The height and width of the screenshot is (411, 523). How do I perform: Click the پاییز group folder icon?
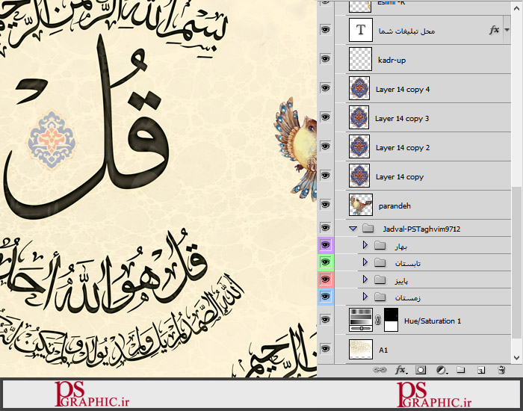coord(380,279)
